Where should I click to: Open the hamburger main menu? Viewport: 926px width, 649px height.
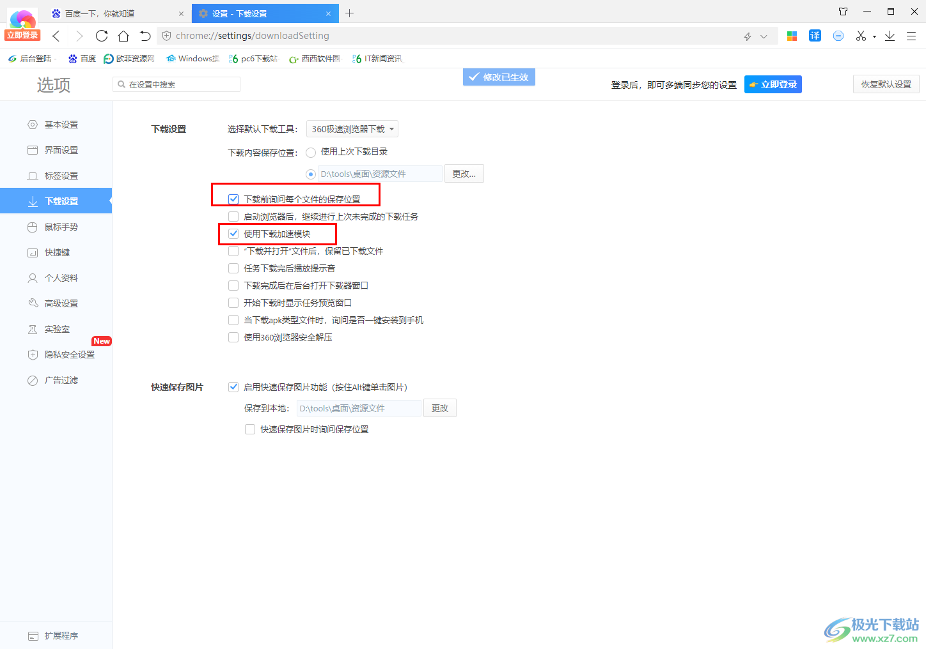pos(911,36)
